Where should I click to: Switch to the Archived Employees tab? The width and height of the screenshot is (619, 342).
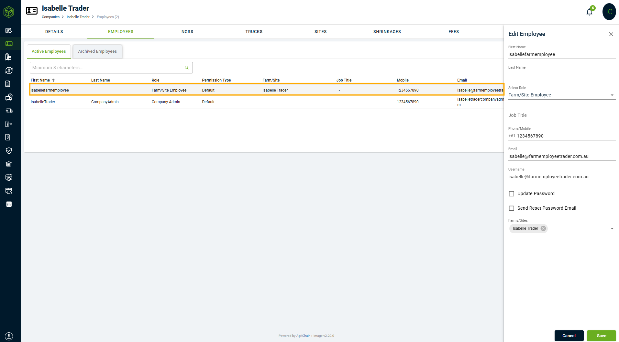pos(97,51)
